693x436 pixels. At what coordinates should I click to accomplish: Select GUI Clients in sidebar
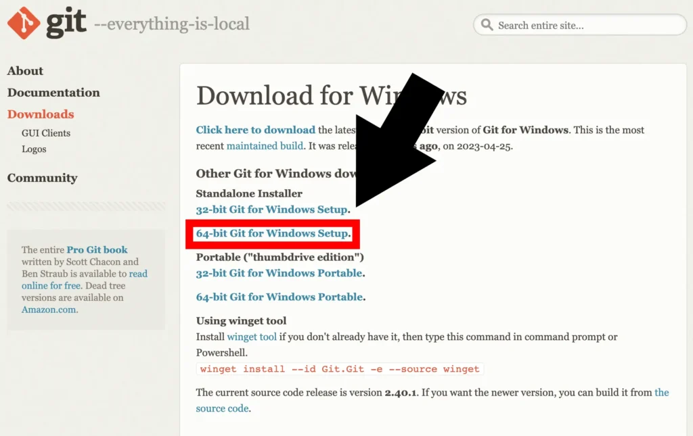[x=46, y=133]
